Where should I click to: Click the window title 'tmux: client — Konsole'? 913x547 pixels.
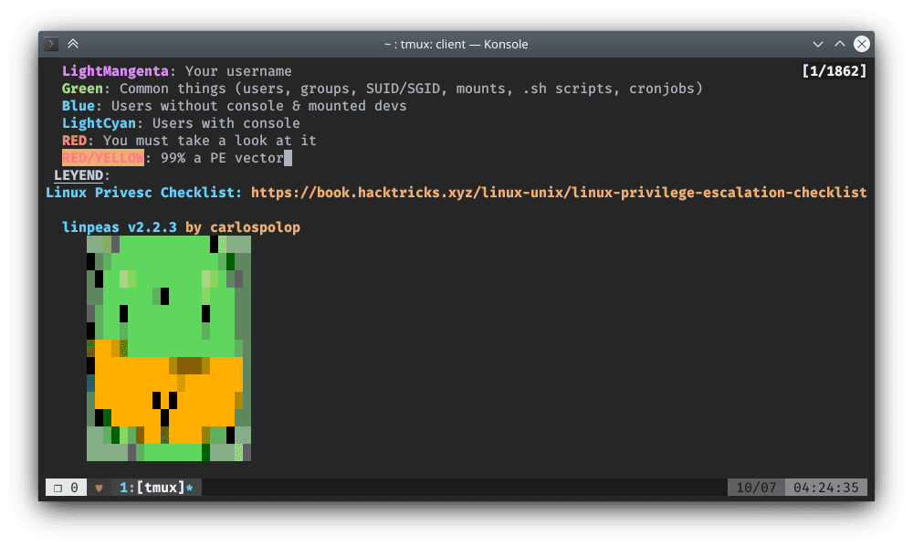(x=456, y=44)
